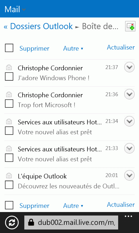
Task: Tap the browser refresh icon in bottom bar
Action: pos(12,223)
